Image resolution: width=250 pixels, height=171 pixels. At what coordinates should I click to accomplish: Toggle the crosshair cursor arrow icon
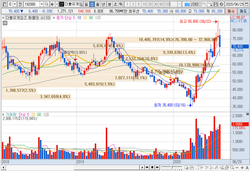click(x=201, y=167)
